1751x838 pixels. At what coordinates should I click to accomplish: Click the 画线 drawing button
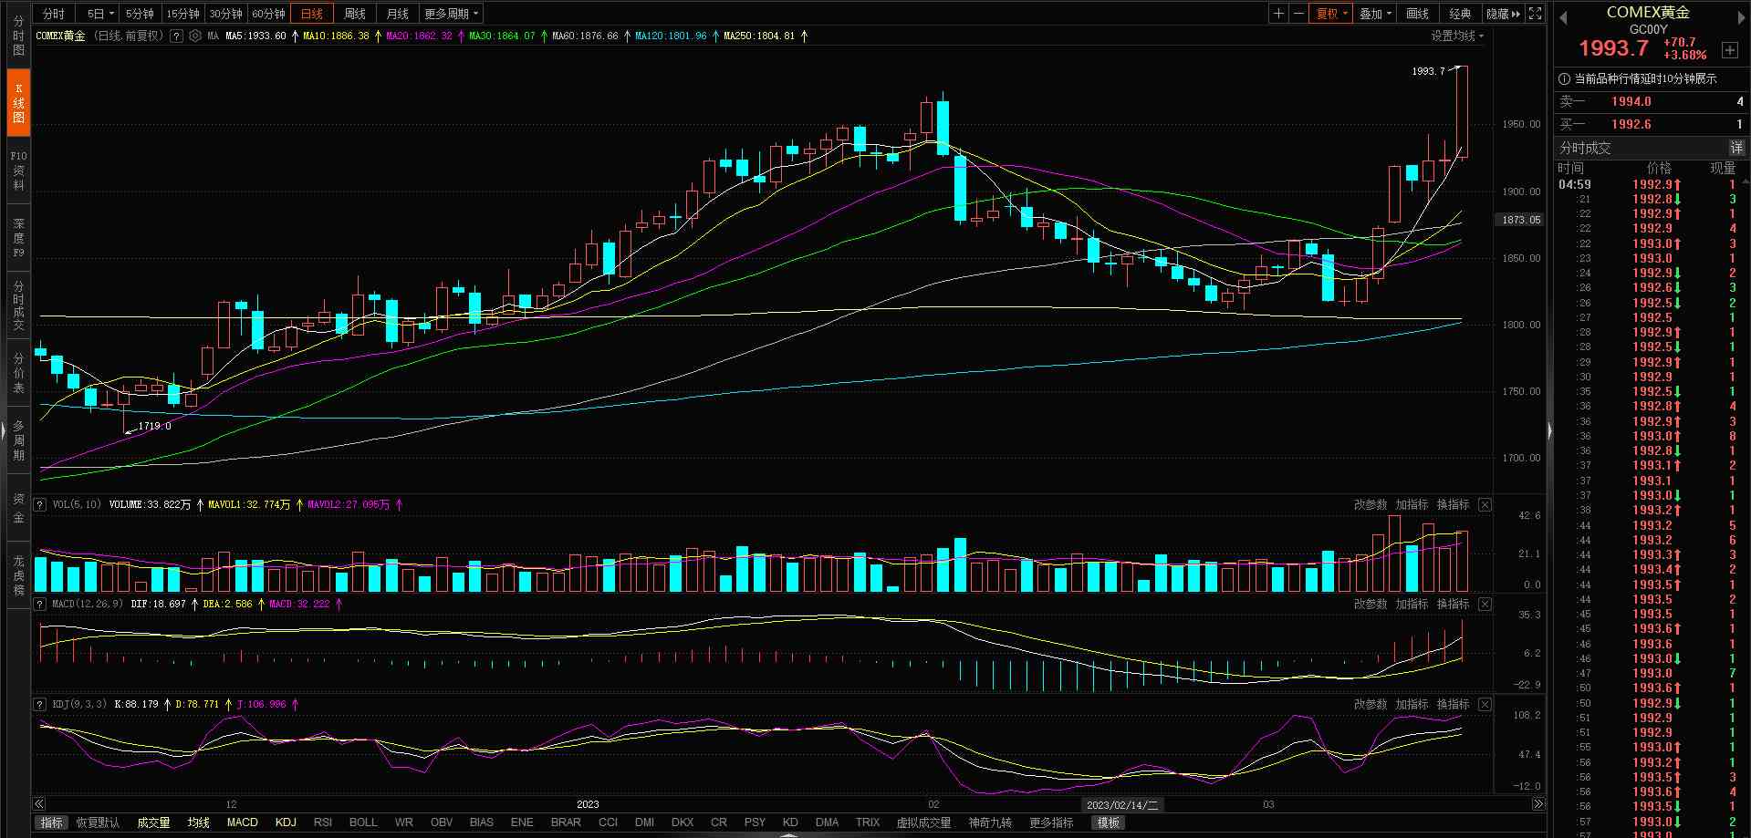pyautogui.click(x=1417, y=14)
